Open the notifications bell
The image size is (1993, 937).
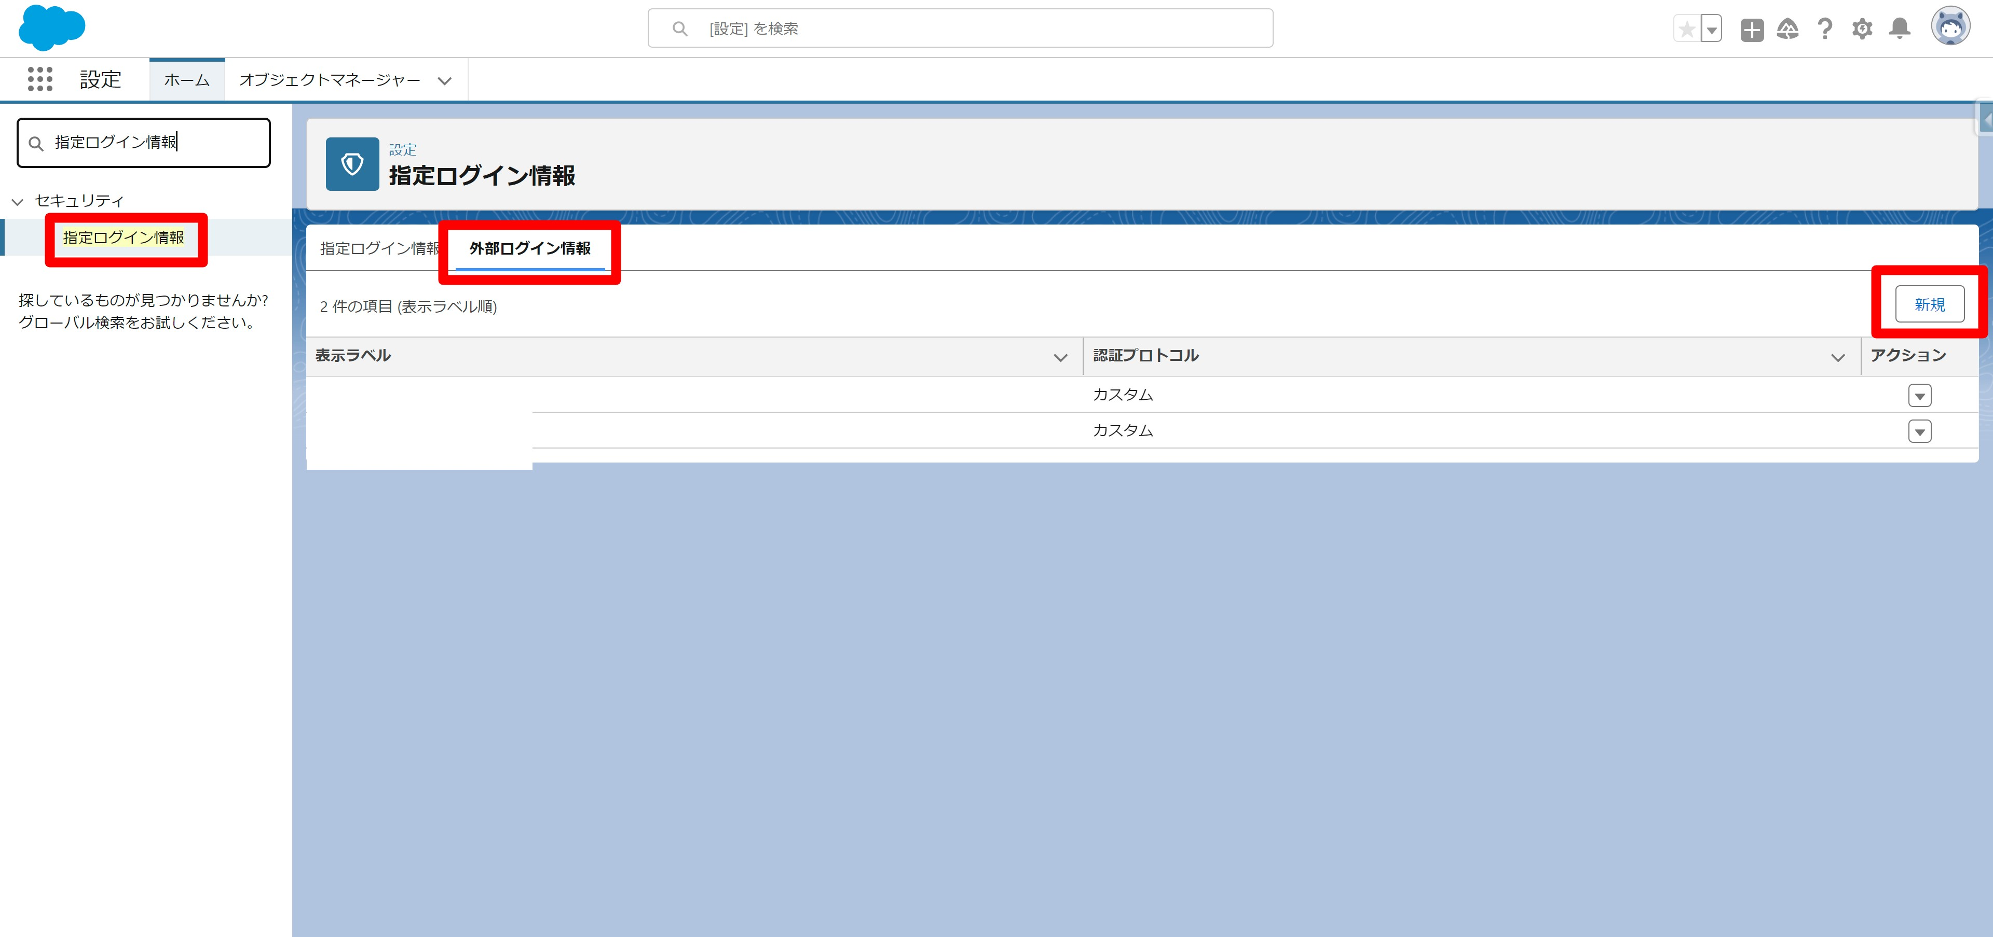[x=1900, y=30]
